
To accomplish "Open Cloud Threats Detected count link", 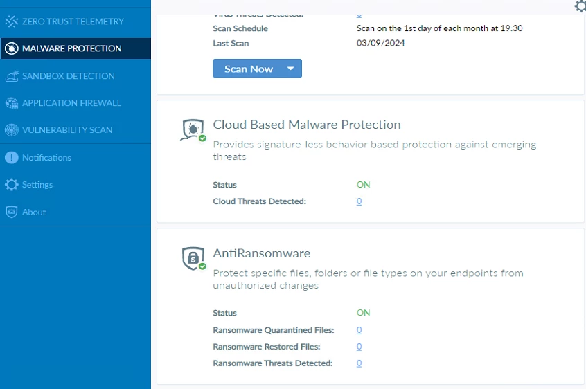I will (x=359, y=201).
